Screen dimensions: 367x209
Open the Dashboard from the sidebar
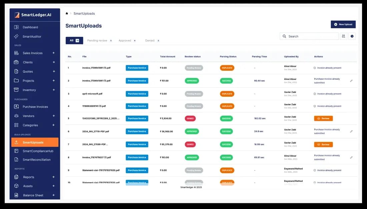30,27
